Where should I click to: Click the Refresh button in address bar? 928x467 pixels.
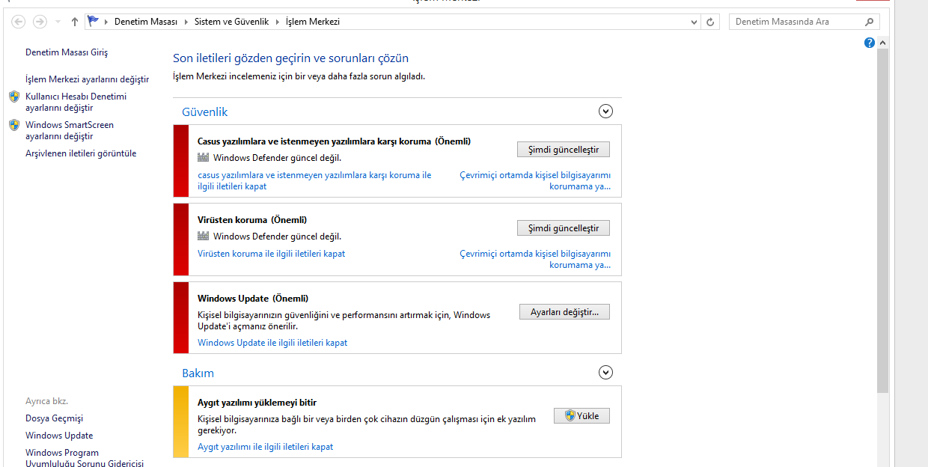710,22
